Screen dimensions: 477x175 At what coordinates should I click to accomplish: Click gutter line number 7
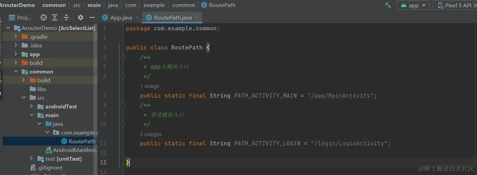pyautogui.click(x=105, y=96)
